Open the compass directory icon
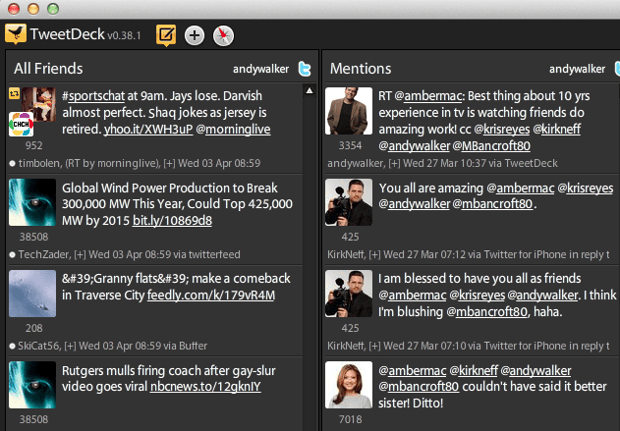620x431 pixels. tap(223, 35)
